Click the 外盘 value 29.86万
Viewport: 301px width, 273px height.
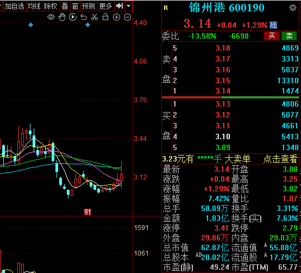pyautogui.click(x=215, y=238)
